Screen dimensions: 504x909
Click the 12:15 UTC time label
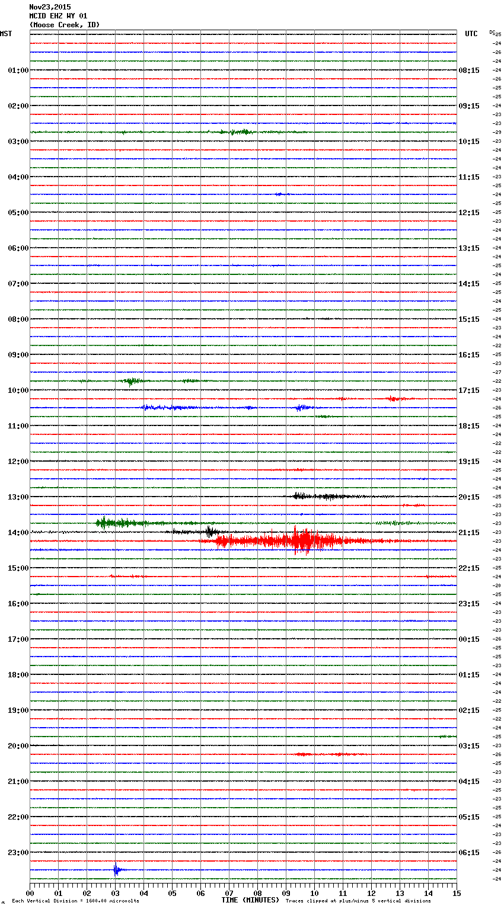(x=469, y=213)
